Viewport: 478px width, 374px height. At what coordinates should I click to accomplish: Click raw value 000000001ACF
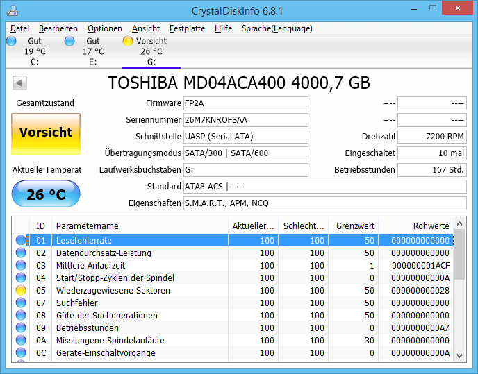[x=421, y=265]
